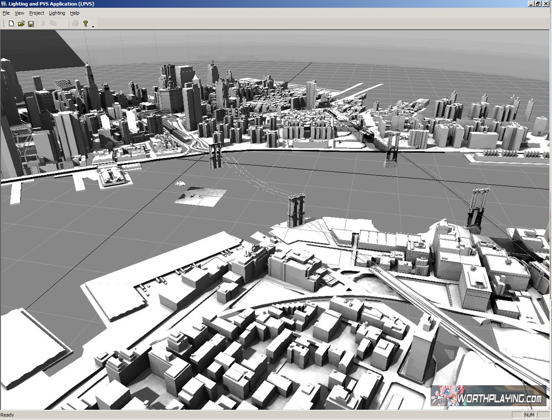Click the yellow question mark Help icon
552x420 pixels.
(x=85, y=24)
